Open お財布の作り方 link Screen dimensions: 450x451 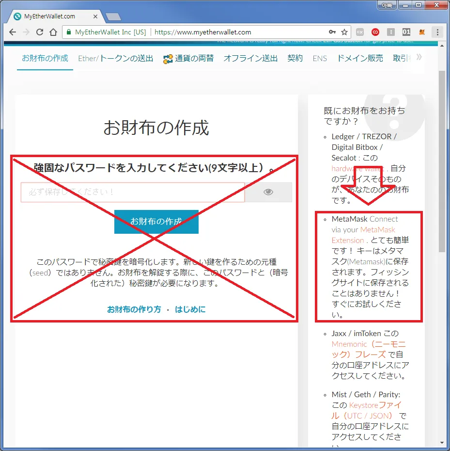[134, 309]
